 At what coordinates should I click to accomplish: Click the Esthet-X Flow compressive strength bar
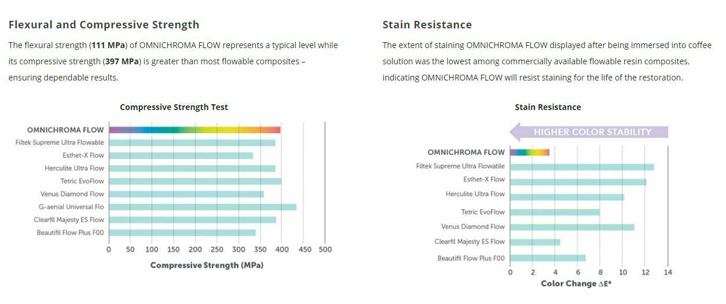pyautogui.click(x=181, y=155)
